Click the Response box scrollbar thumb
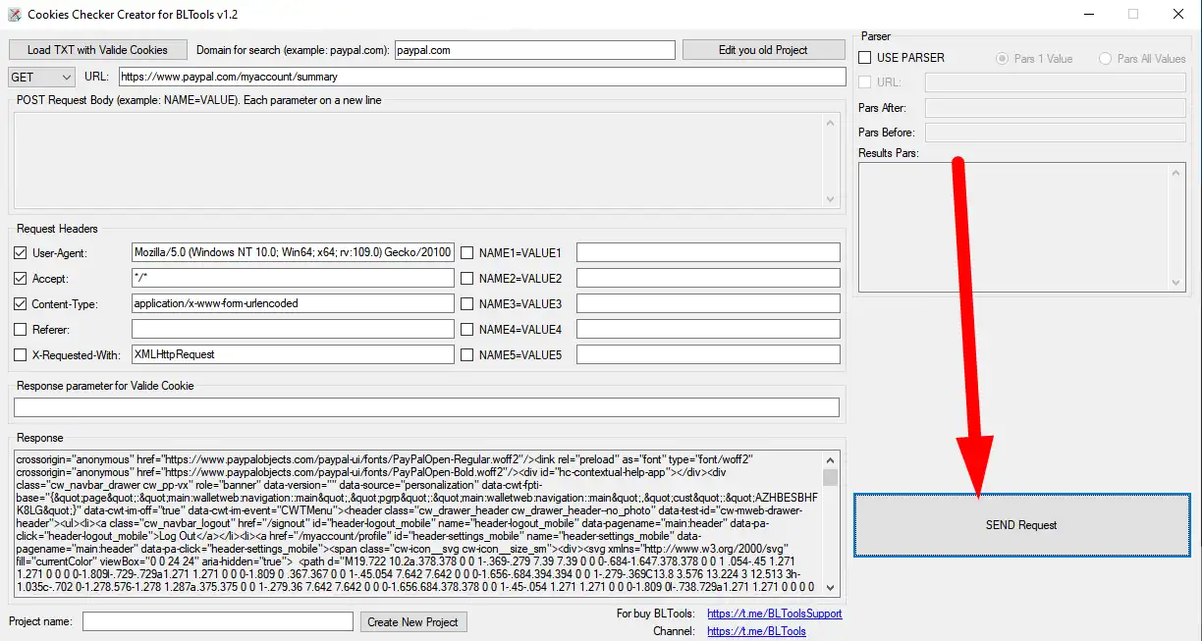 831,477
